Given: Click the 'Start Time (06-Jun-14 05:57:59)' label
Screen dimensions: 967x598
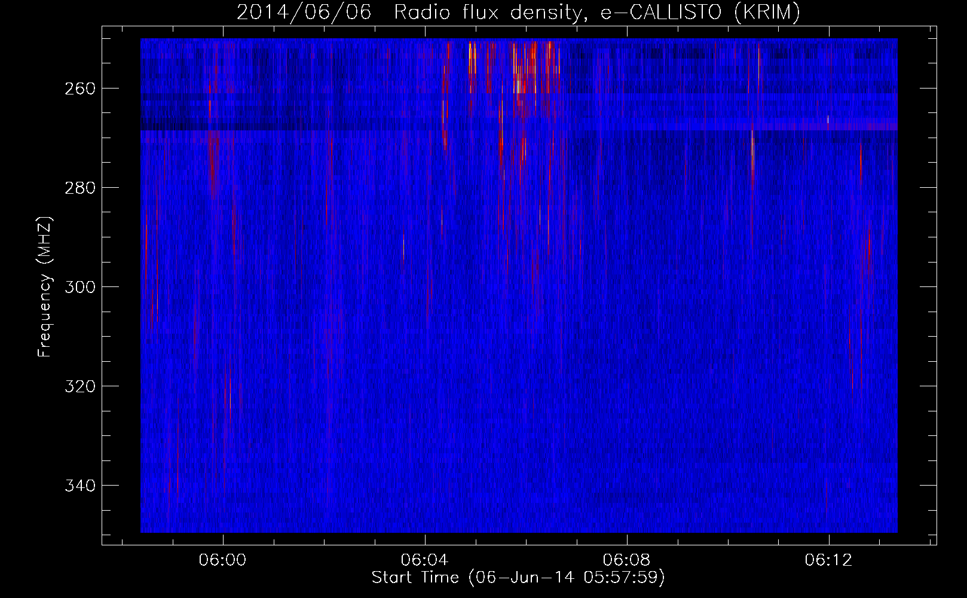Looking at the screenshot, I should [x=518, y=578].
